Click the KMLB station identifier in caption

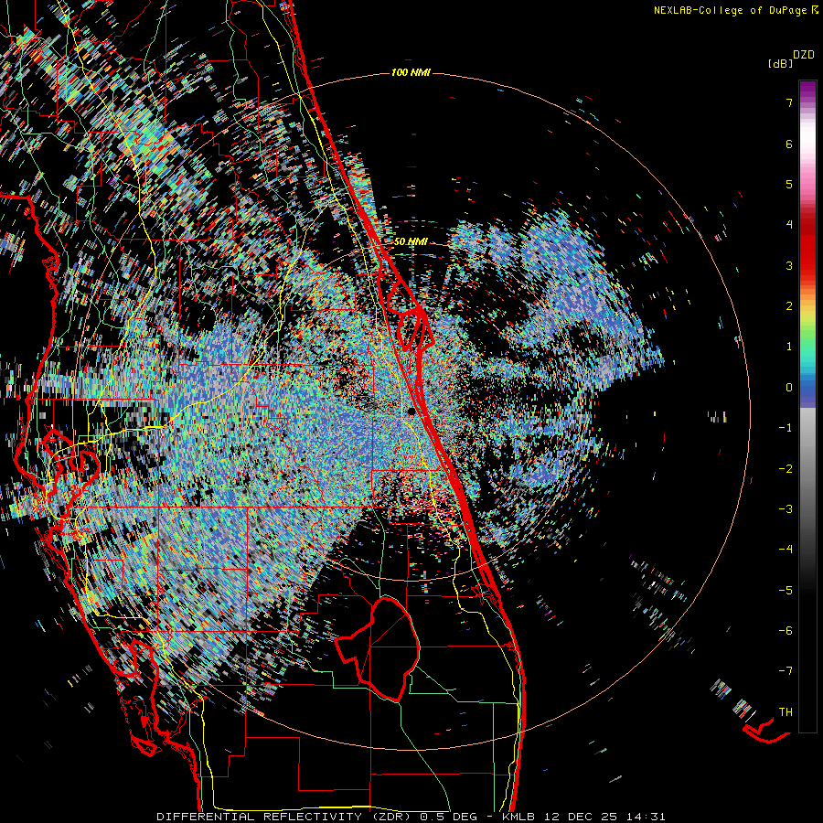click(518, 817)
